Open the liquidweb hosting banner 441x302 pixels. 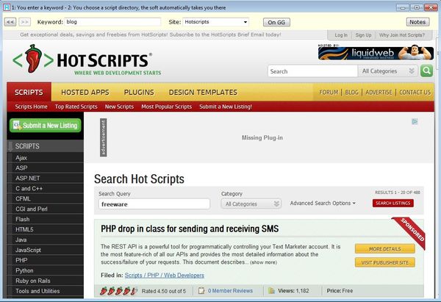click(376, 53)
